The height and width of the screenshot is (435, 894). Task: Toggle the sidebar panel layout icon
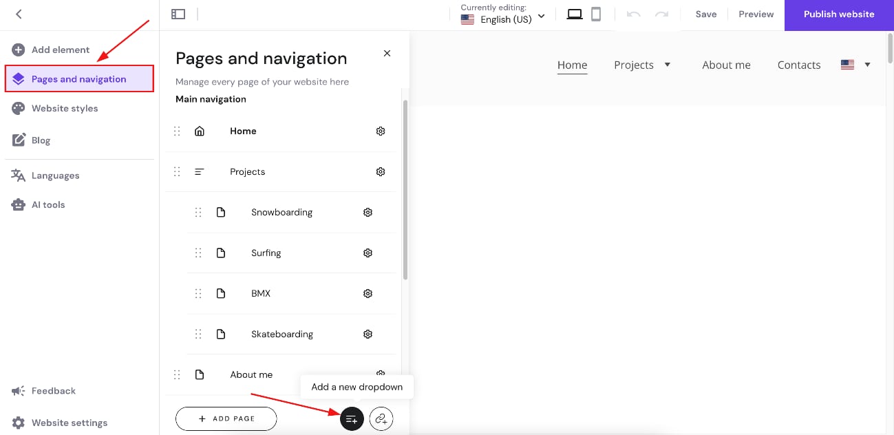178,14
